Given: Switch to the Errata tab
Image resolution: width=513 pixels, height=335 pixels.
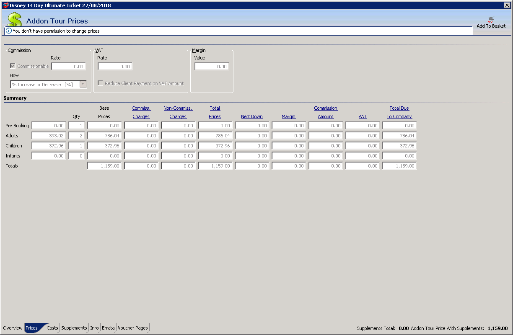Looking at the screenshot, I should click(x=108, y=328).
